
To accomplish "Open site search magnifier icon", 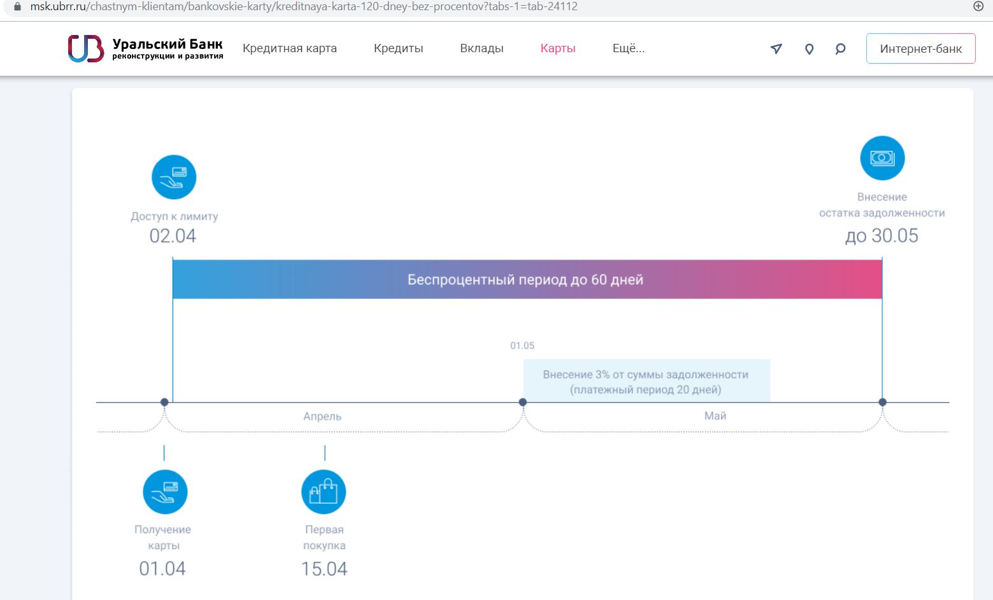I will tap(840, 48).
